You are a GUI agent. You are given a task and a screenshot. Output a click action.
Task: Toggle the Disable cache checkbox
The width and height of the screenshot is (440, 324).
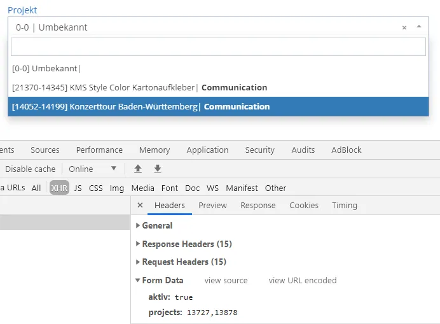pyautogui.click(x=30, y=169)
